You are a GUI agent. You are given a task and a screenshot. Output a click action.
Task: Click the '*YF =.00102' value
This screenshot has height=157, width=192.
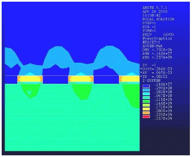154,77
